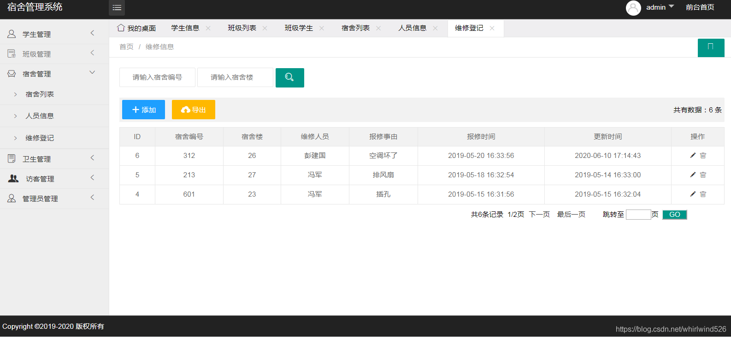Close the 宿舍列表 tab
This screenshot has height=338, width=731.
[x=378, y=28]
